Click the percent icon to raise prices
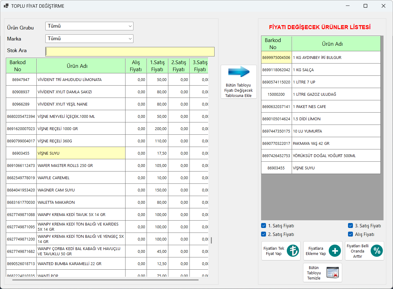Image resolution: width=393 pixels, height=289 pixels. [377, 251]
